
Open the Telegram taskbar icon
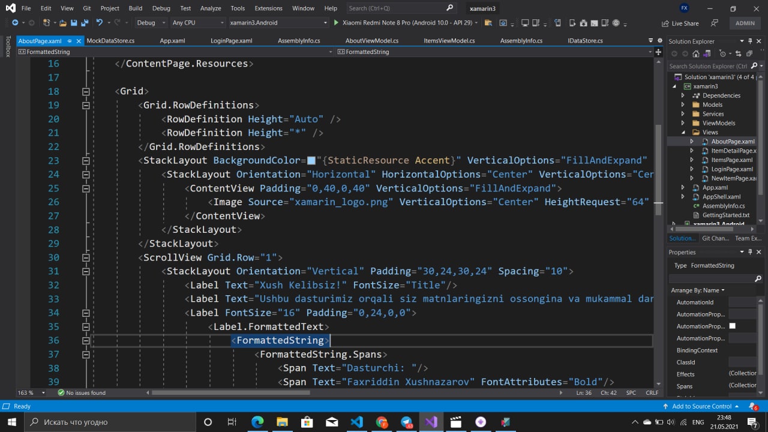point(406,422)
